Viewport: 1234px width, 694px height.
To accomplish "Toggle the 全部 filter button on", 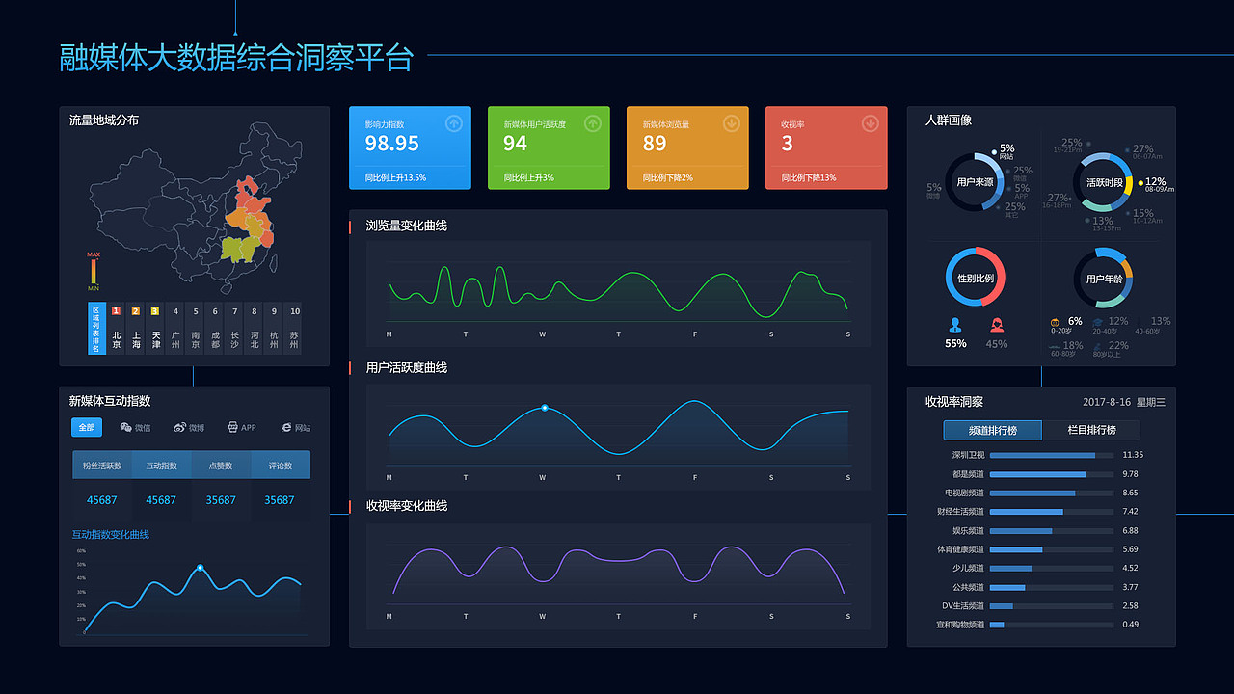I will [x=86, y=427].
